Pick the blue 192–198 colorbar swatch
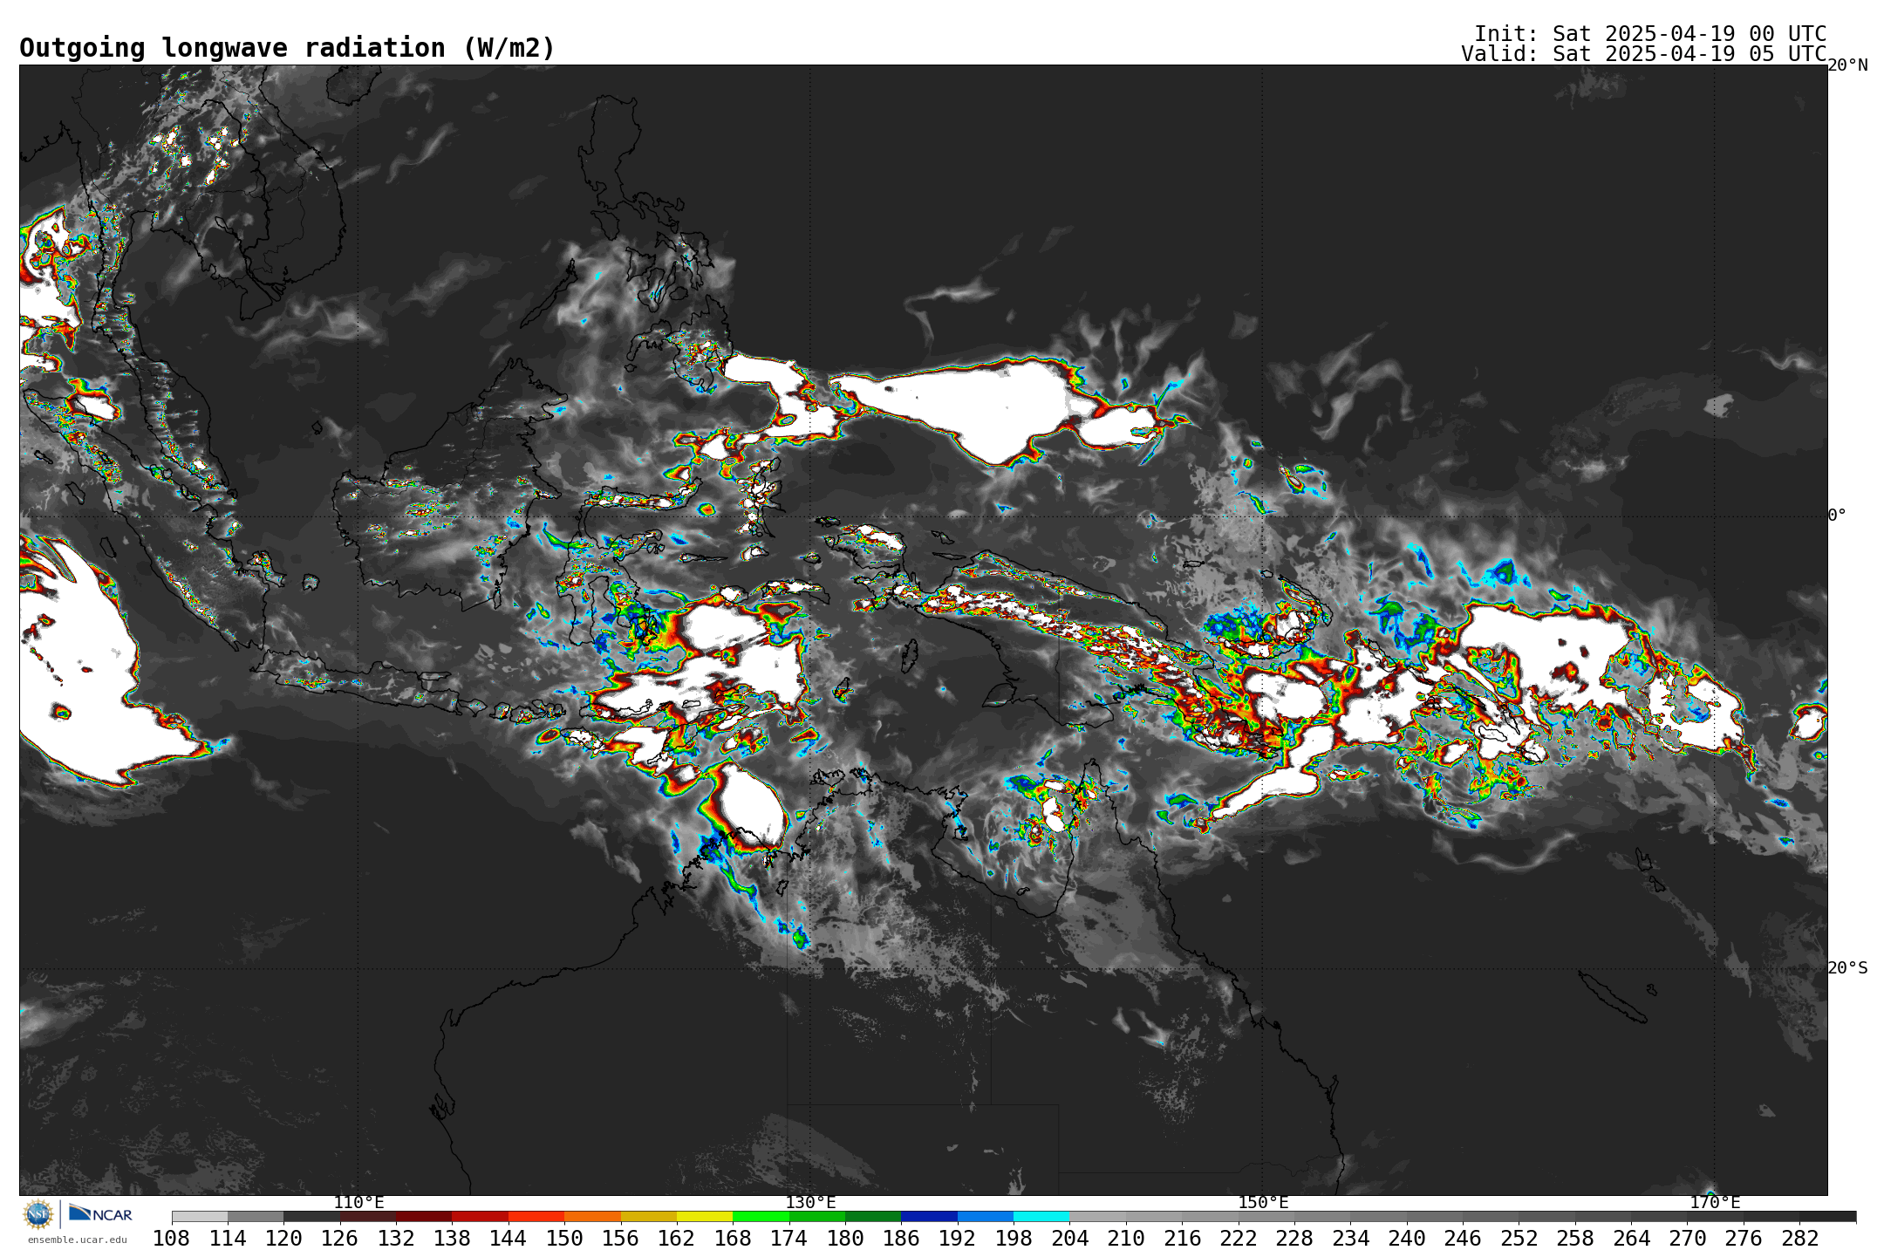Screen dimensions: 1884x1250 coord(986,1216)
